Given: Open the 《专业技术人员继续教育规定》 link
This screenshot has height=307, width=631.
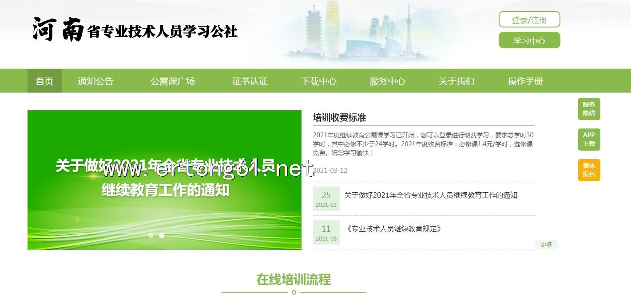Looking at the screenshot, I should tap(393, 229).
